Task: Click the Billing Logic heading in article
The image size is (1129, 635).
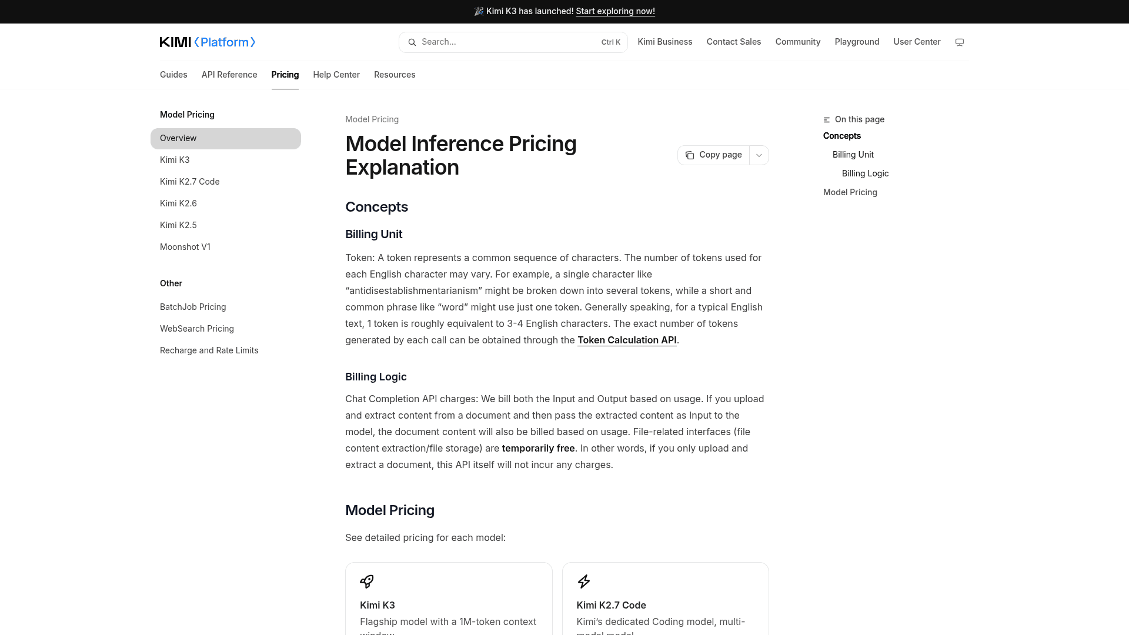Action: tap(376, 377)
